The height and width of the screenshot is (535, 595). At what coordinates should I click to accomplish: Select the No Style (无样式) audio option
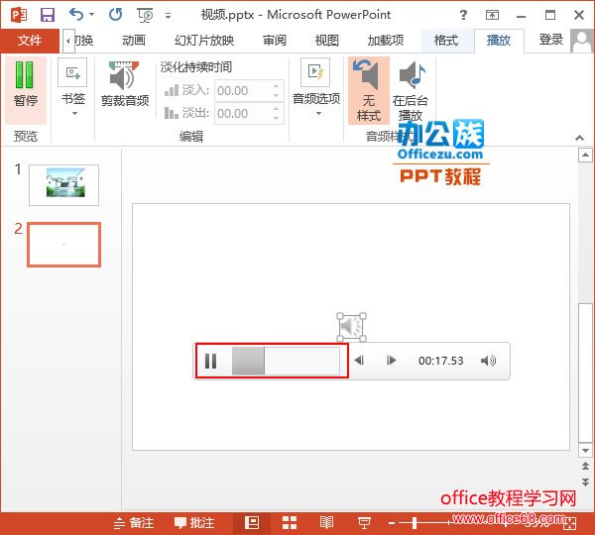[368, 91]
